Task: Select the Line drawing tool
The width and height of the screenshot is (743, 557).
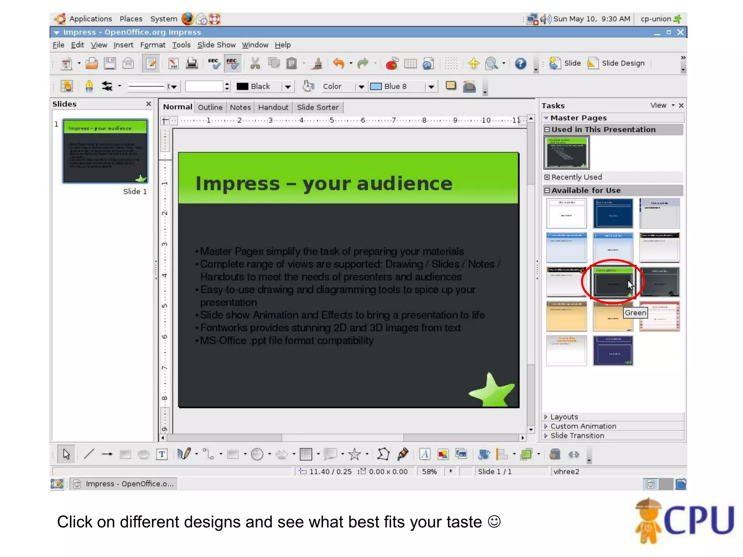Action: (89, 454)
